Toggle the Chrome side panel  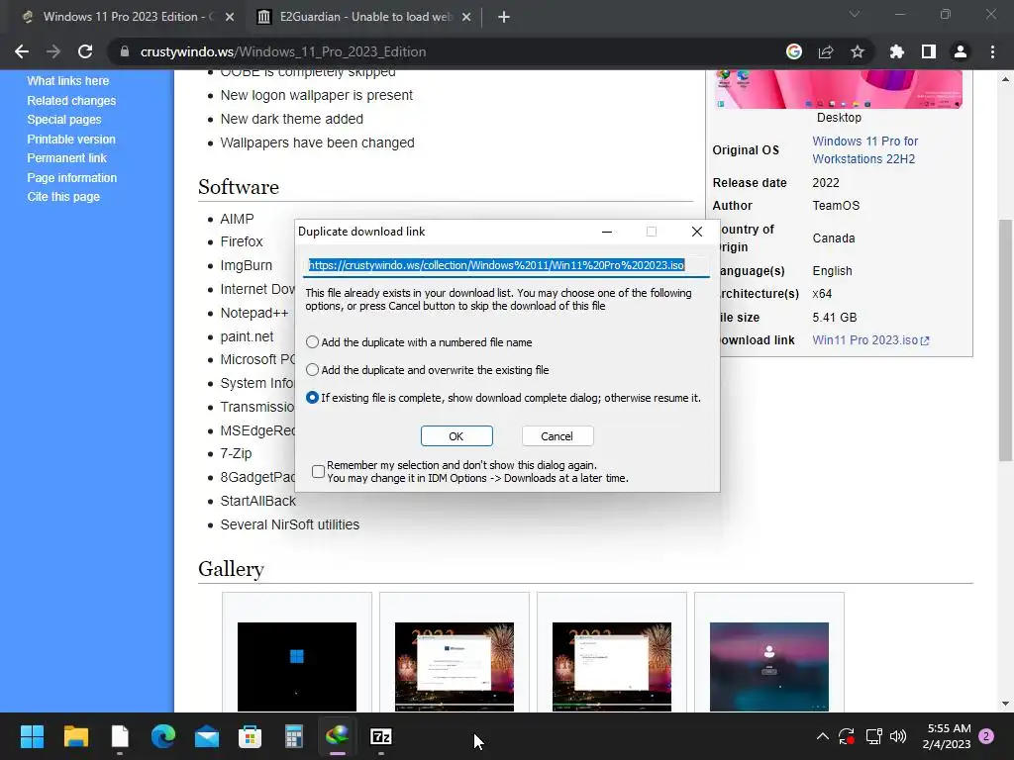(929, 51)
